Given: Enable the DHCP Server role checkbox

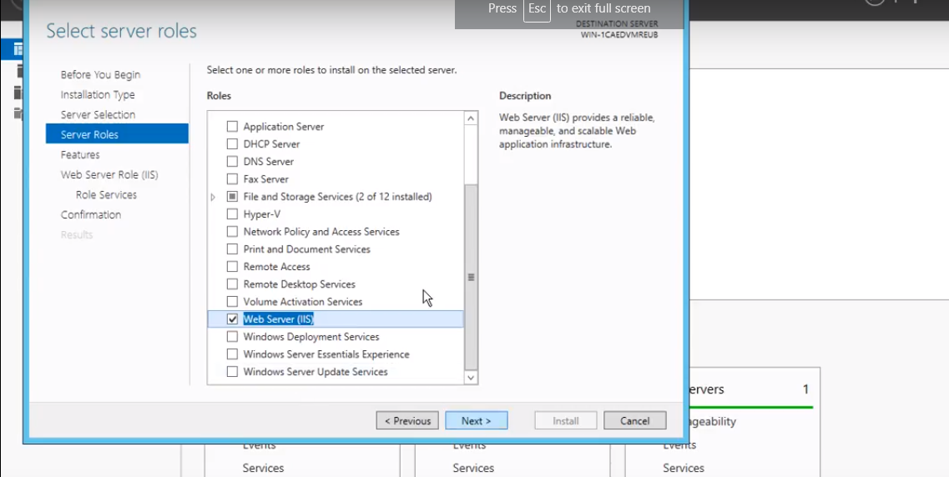Looking at the screenshot, I should click(232, 144).
